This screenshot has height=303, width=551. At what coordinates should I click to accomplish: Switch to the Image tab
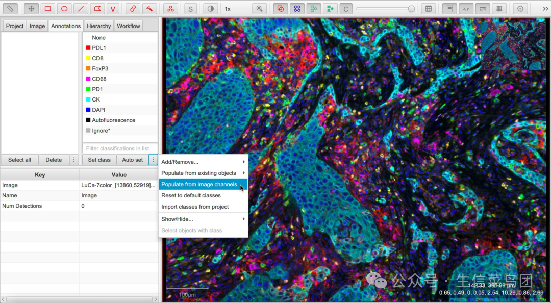[37, 26]
